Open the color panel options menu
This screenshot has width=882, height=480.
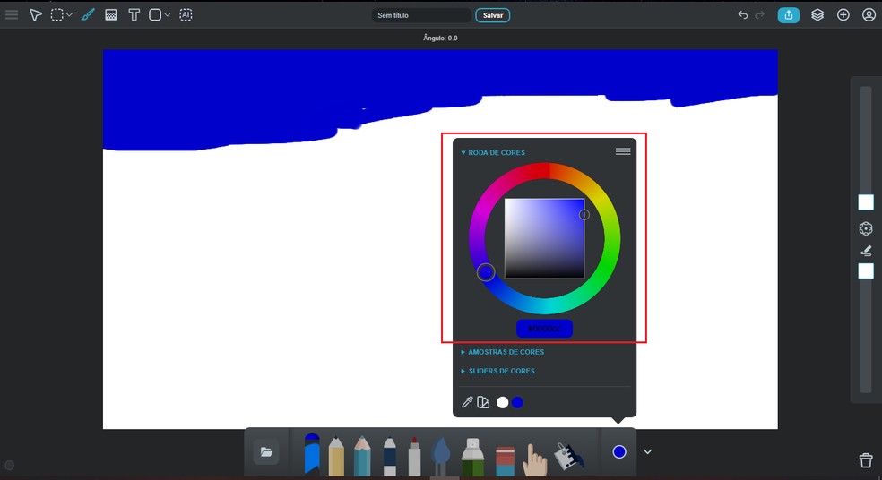click(623, 152)
